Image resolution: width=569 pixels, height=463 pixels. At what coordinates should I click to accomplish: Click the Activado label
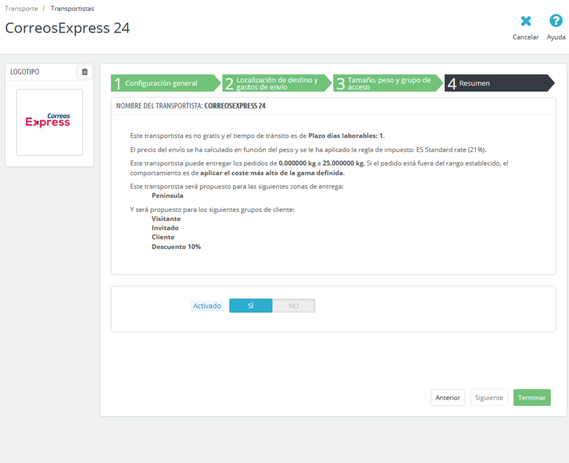[207, 305]
